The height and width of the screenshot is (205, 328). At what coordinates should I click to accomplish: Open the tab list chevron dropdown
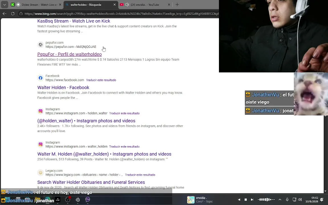pos(4,4)
